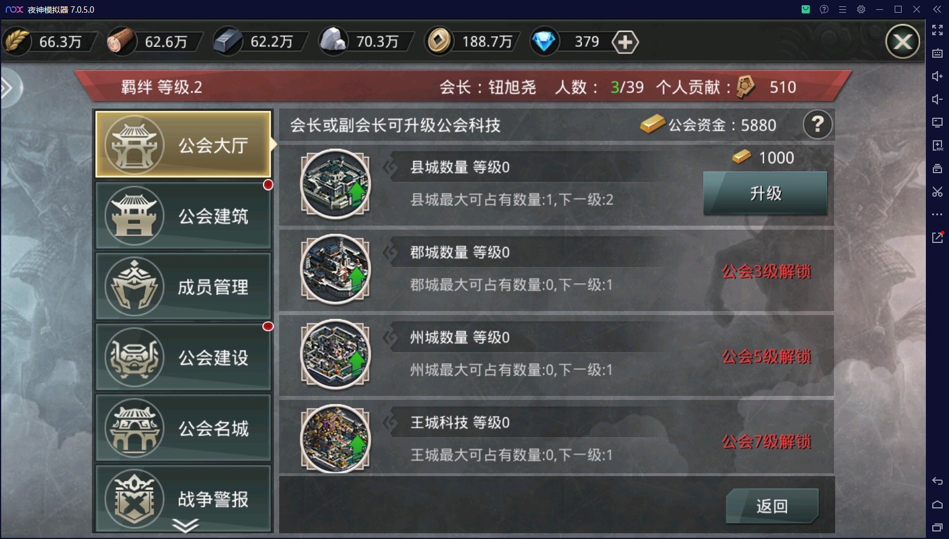Open the 公会大厅 tab

click(183, 144)
